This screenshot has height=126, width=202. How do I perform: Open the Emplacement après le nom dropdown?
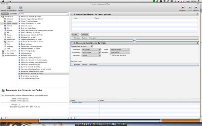(91, 53)
